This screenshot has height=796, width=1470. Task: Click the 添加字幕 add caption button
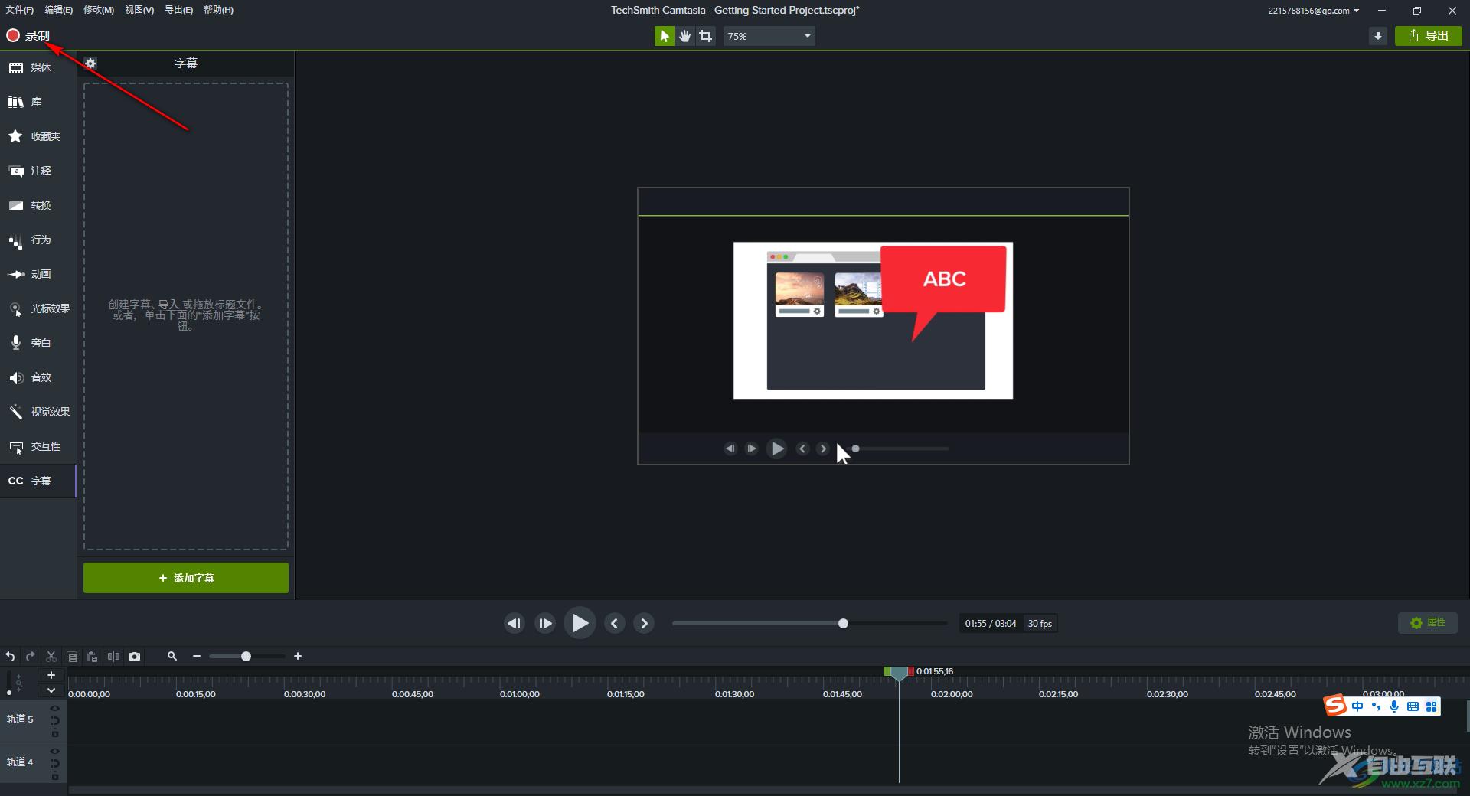[x=186, y=578]
